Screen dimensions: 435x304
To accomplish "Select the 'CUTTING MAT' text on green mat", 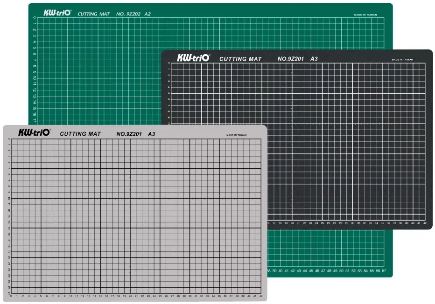I will tap(94, 14).
